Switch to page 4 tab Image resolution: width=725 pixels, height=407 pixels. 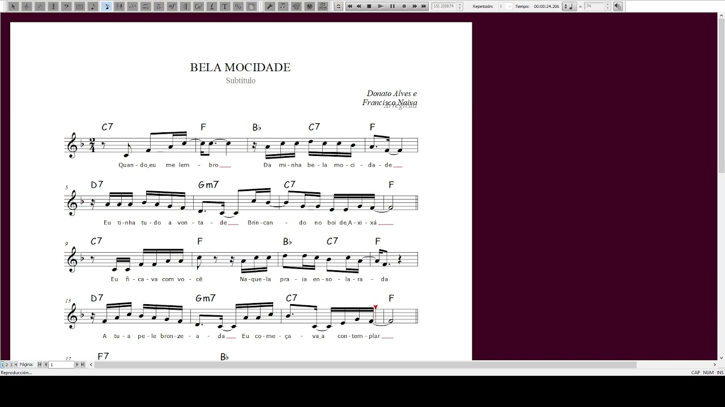pos(16,365)
